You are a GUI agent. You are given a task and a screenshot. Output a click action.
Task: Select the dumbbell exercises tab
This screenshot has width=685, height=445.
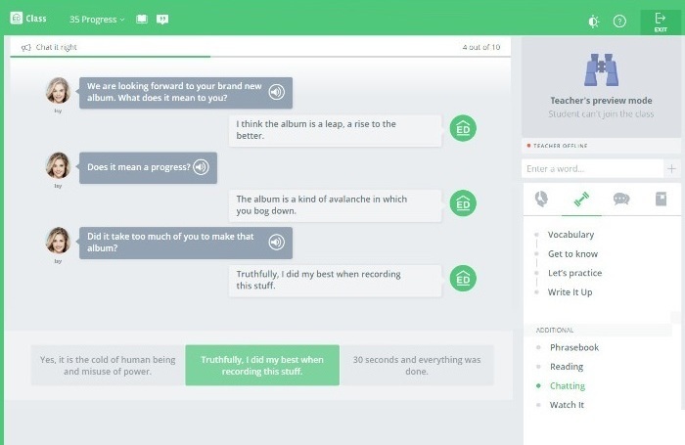pos(581,199)
